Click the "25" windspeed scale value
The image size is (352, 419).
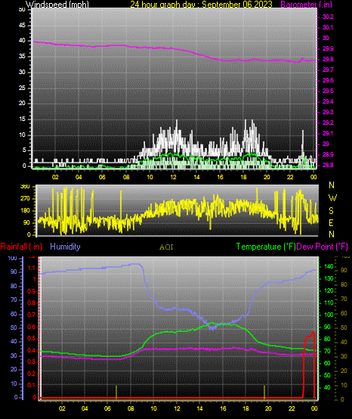click(23, 88)
